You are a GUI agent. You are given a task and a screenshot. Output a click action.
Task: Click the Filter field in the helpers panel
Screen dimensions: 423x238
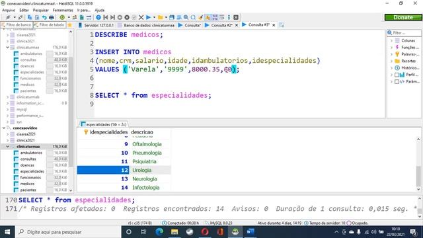point(404,32)
